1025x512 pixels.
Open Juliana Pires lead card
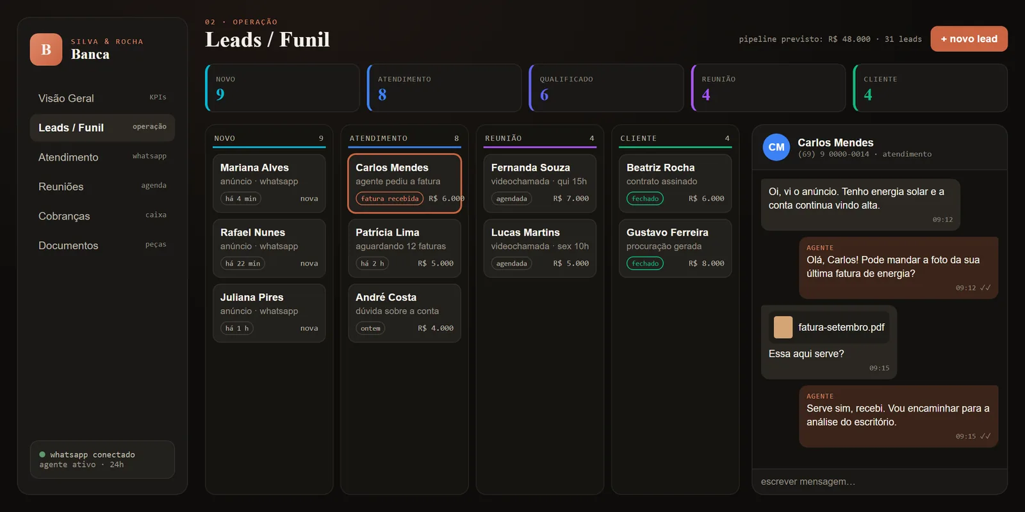click(269, 313)
